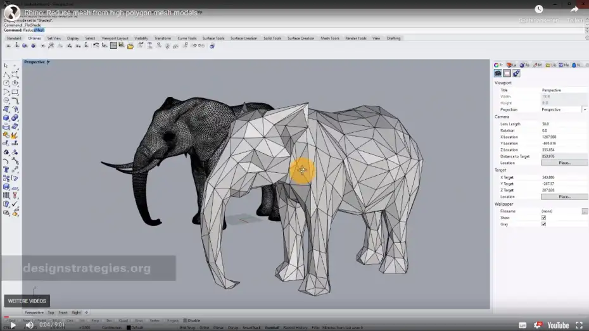Switch to the Right viewport tab
This screenshot has height=331, width=589.
tap(76, 312)
